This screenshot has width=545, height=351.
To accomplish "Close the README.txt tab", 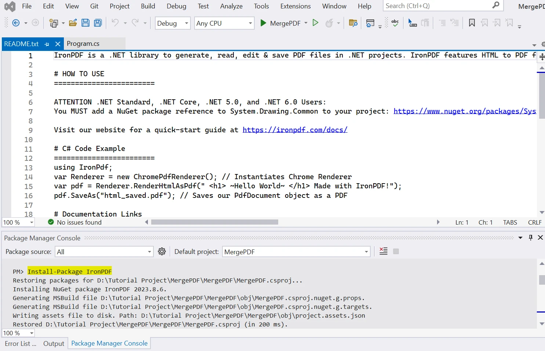I will tap(58, 44).
